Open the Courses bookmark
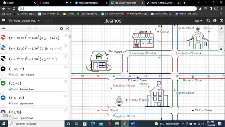This screenshot has width=225, height=127. [x=69, y=14]
